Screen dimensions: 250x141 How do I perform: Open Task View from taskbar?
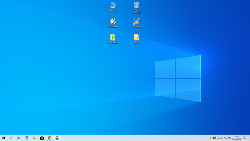19,138
